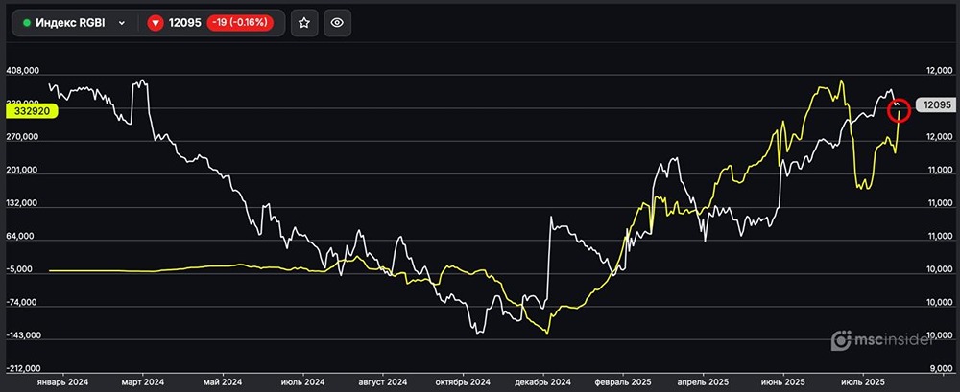Toggle chart visibility with the eye icon
This screenshot has width=960, height=392.
click(336, 22)
